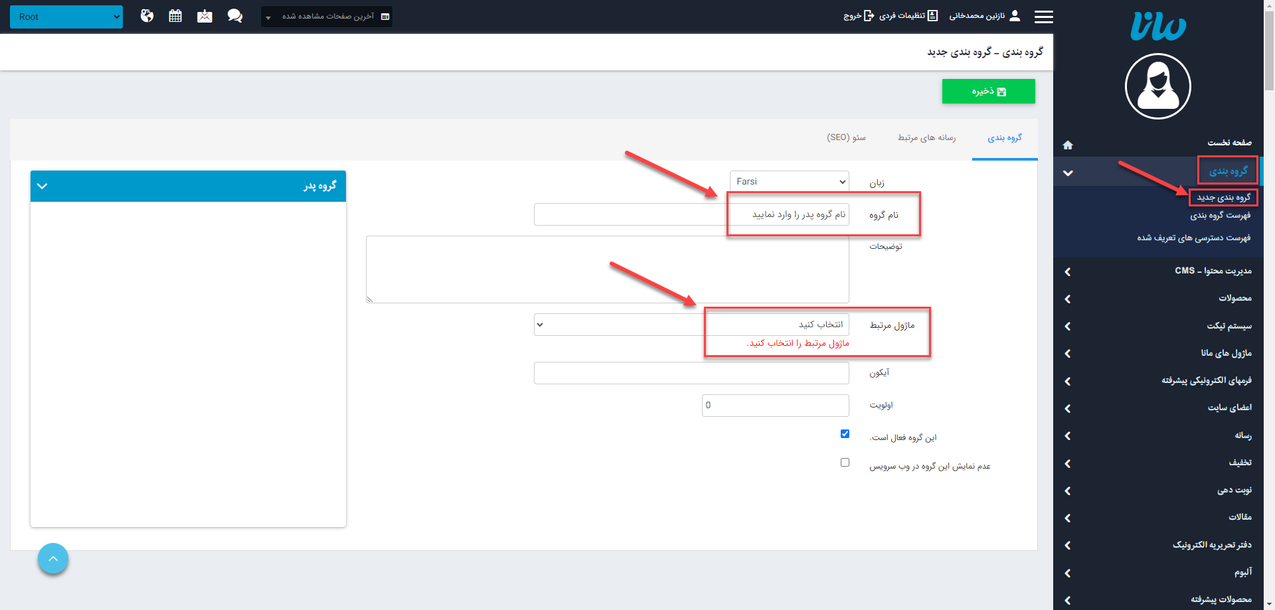Collapse the 'گروه پدر' panel chevron
1275x610 pixels.
42,186
